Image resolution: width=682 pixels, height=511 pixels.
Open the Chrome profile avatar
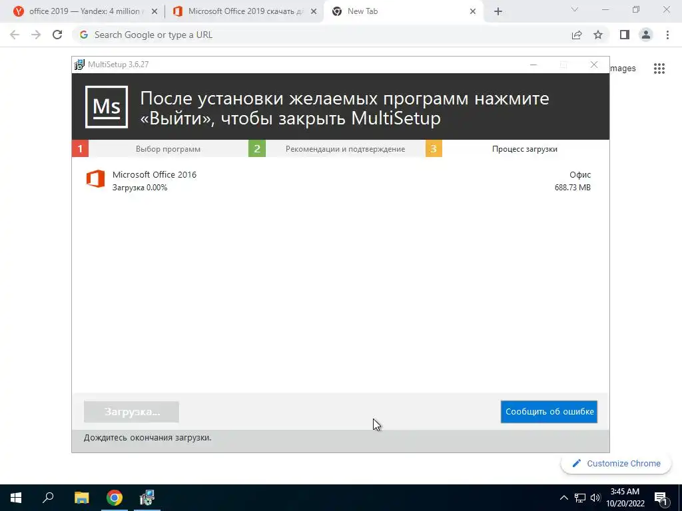(646, 35)
